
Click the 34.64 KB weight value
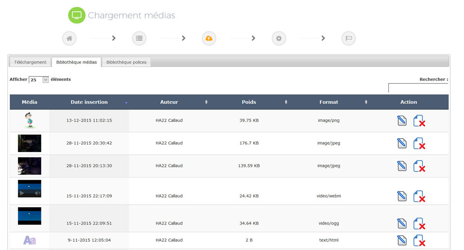click(249, 223)
